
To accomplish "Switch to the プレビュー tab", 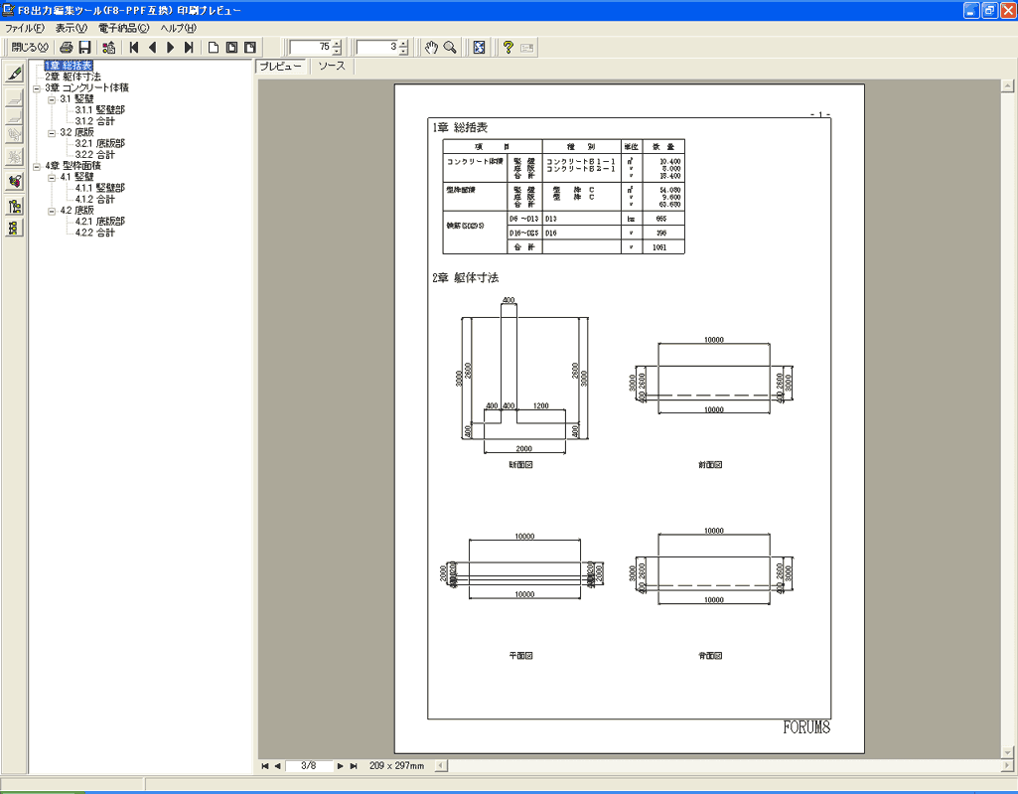I will (280, 67).
